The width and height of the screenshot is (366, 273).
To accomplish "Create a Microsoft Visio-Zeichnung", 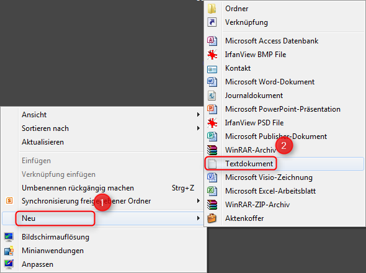I will click(285, 177).
